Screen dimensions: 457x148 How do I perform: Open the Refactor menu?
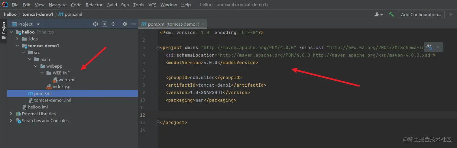94,5
